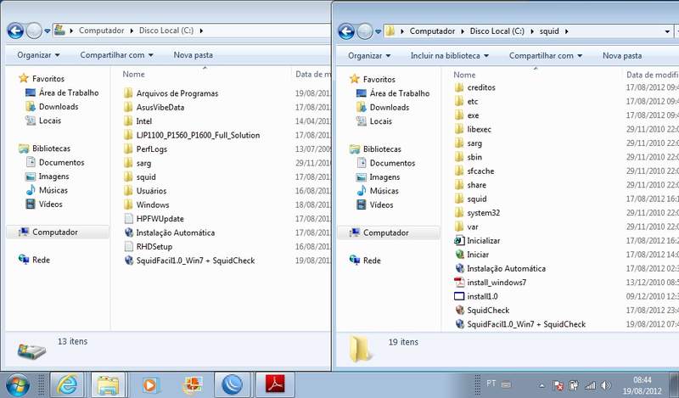The image size is (679, 398).
Task: Click the Windows Start orb
Action: pyautogui.click(x=17, y=384)
